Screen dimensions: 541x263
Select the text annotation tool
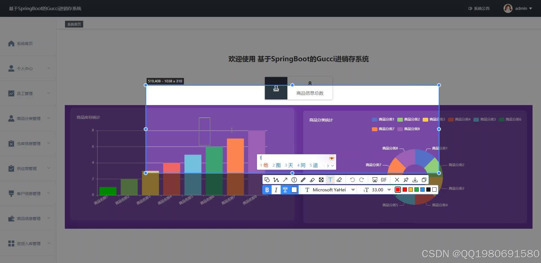(x=330, y=180)
